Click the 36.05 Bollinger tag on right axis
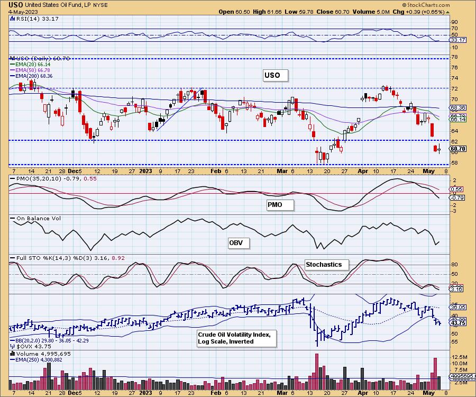476x397 pixels. pyautogui.click(x=459, y=308)
